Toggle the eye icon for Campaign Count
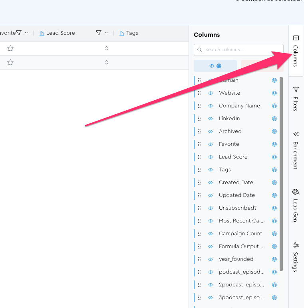304x308 pixels. [x=211, y=234]
